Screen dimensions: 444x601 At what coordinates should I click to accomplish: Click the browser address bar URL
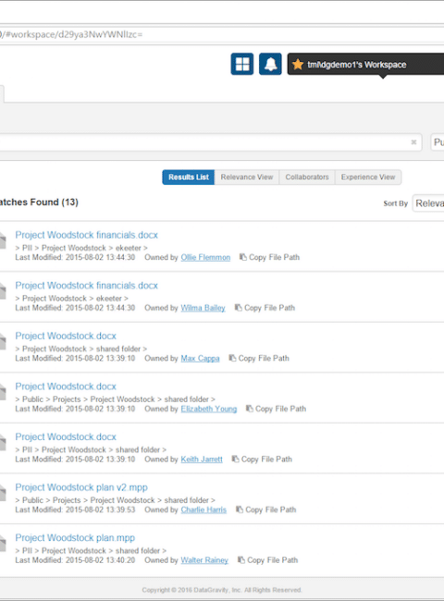71,34
